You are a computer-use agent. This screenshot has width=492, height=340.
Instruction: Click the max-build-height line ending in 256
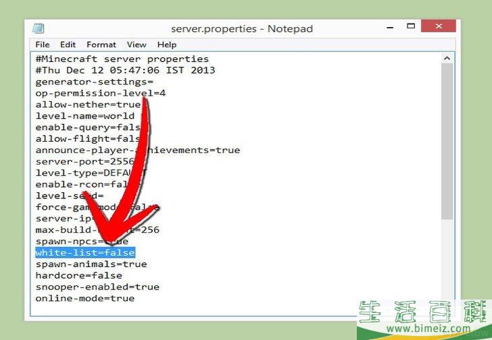[97, 230]
